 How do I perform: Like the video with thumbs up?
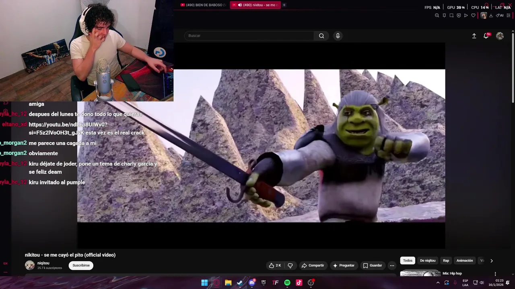tap(275, 265)
